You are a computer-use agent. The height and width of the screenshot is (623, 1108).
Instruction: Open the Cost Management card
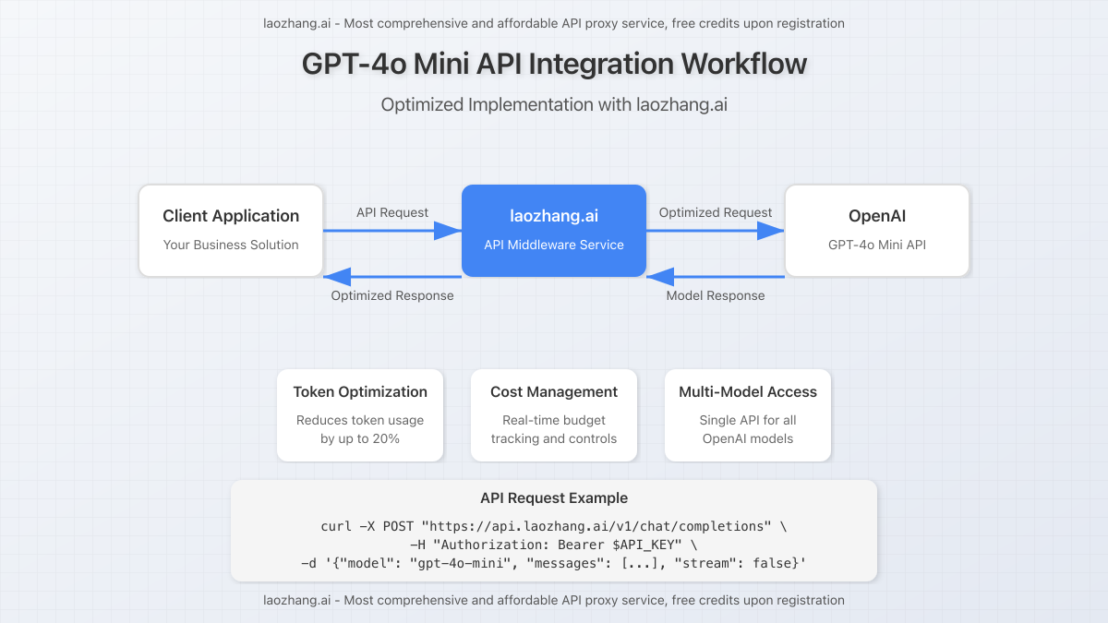point(554,415)
